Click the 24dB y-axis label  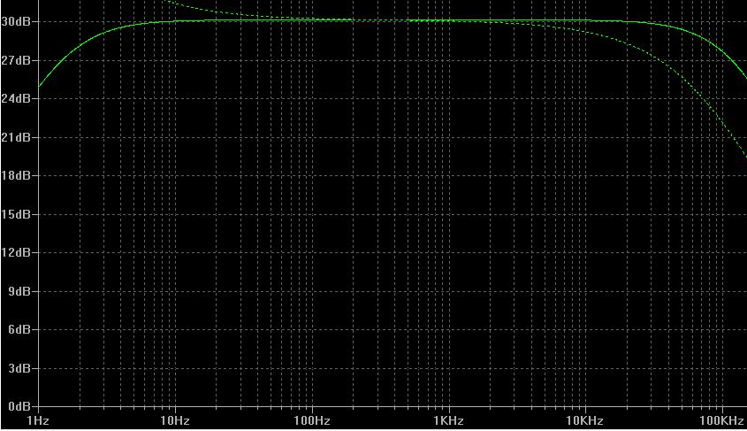pyautogui.click(x=16, y=99)
